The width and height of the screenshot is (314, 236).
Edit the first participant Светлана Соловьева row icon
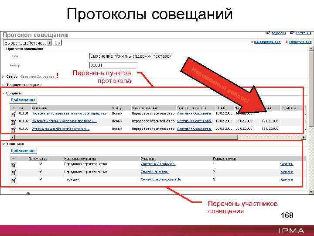coord(13,165)
